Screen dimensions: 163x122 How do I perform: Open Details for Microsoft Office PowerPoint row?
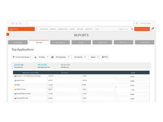(132, 94)
